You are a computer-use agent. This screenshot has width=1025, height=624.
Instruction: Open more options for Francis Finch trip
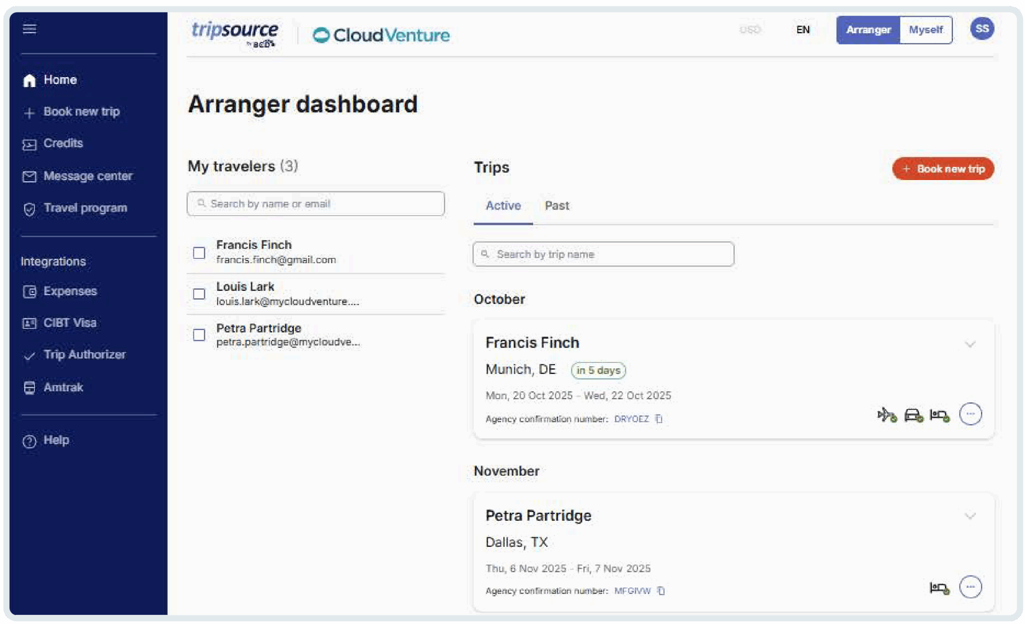tap(970, 414)
